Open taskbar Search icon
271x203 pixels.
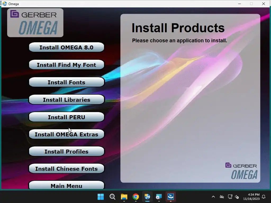pos(112,197)
